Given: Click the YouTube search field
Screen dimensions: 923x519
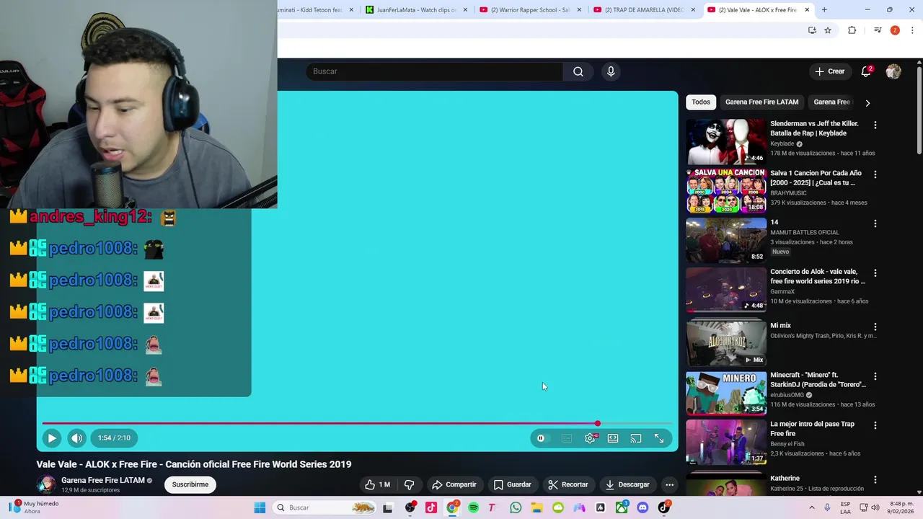Looking at the screenshot, I should (435, 71).
